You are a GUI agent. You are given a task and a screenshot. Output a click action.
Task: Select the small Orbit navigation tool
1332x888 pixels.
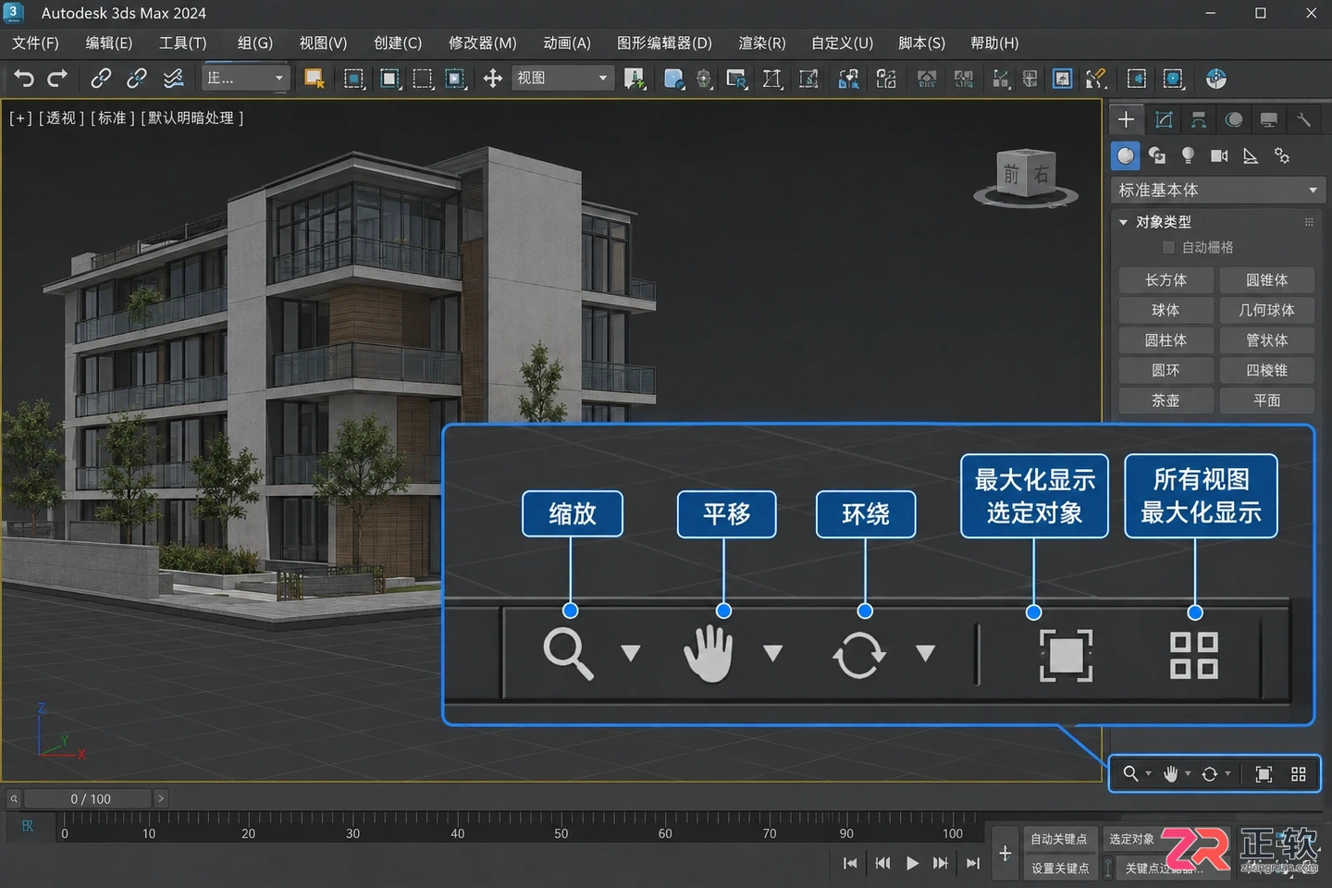(x=1210, y=773)
